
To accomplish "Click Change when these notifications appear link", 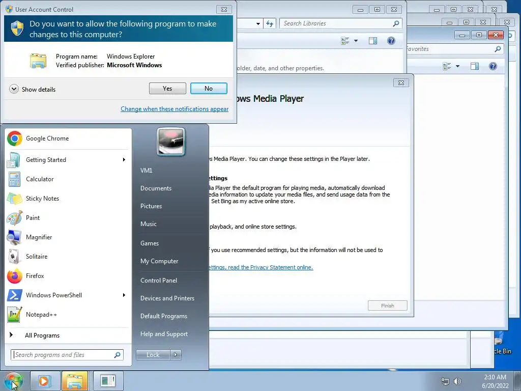I will [x=175, y=109].
